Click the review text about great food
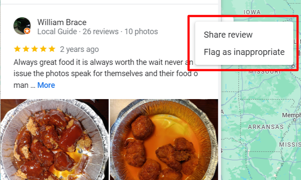 coord(106,74)
